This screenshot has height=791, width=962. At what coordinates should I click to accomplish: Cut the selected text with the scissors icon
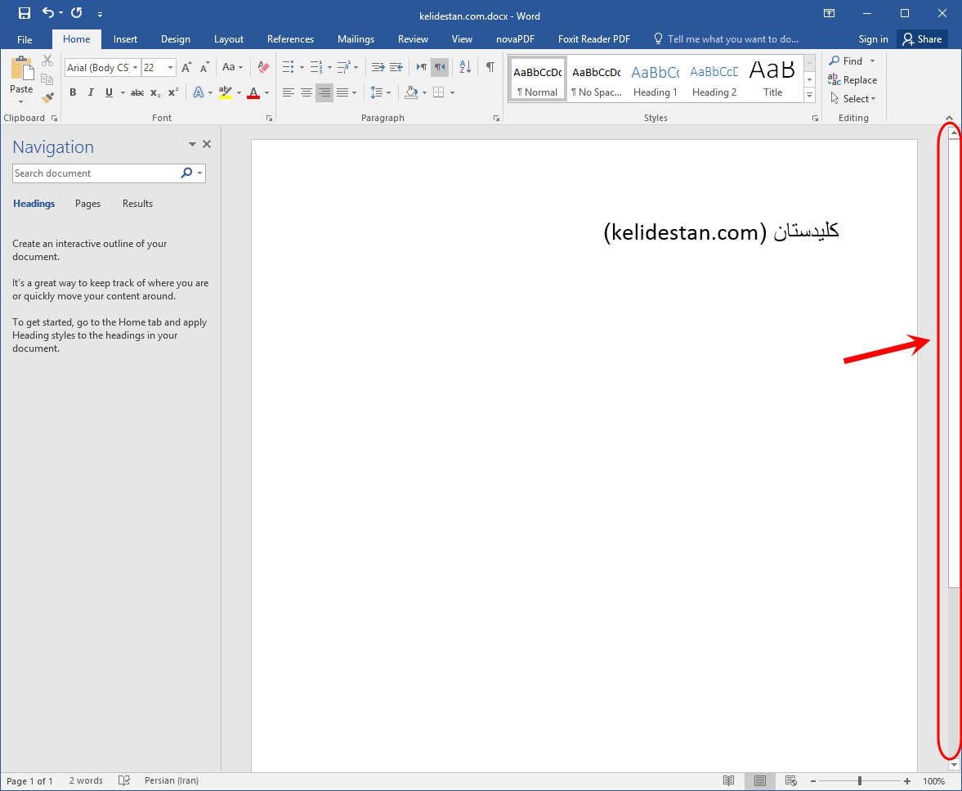click(x=47, y=61)
